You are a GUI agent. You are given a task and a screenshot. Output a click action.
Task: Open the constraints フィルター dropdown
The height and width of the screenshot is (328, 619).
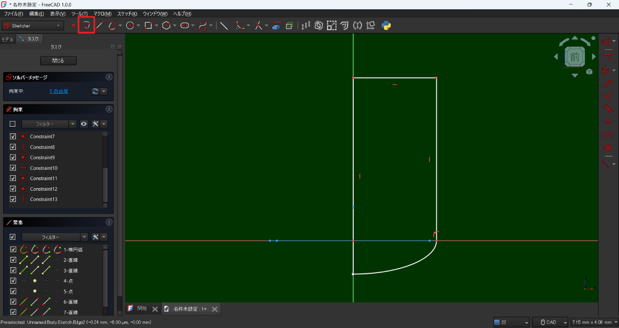pos(49,124)
